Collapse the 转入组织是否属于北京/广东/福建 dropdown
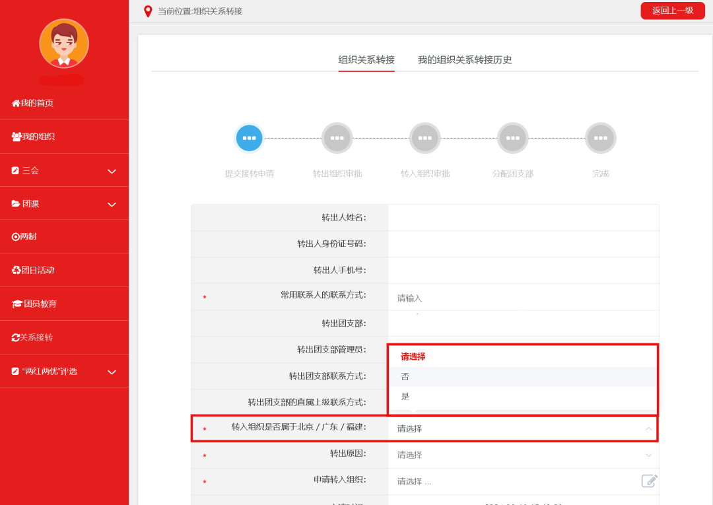713x505 pixels. (648, 428)
